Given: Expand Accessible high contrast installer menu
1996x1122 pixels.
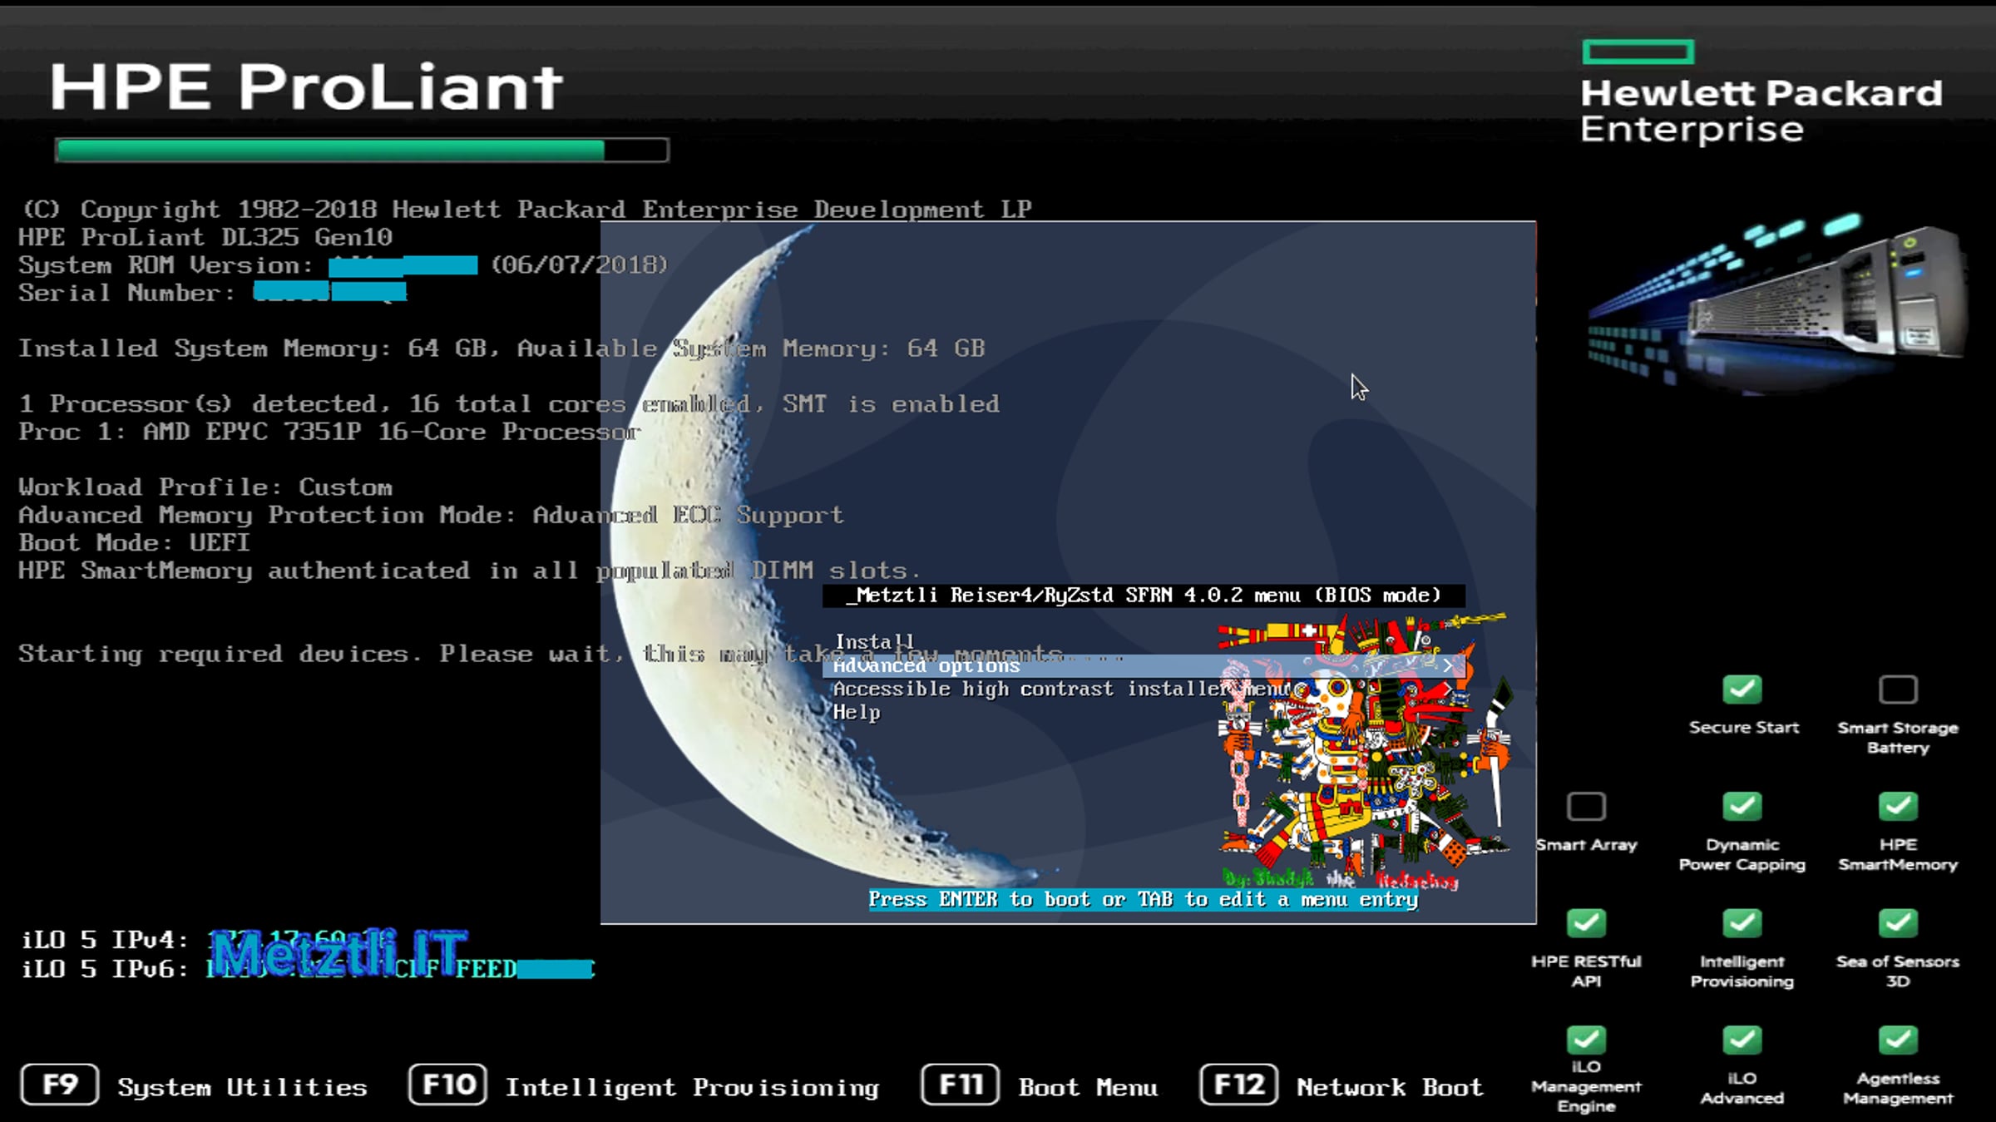Looking at the screenshot, I should [1060, 690].
